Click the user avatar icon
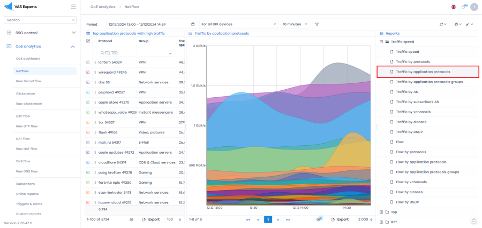 pyautogui.click(x=473, y=6)
